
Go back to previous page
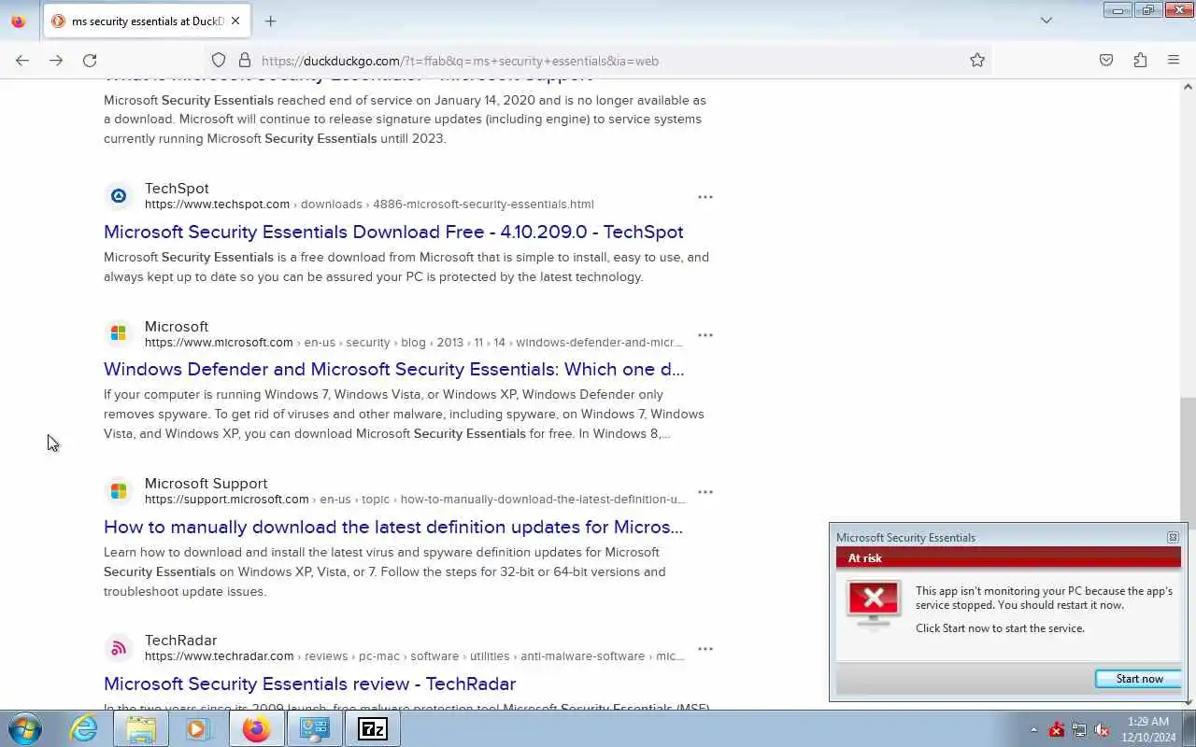click(x=22, y=61)
